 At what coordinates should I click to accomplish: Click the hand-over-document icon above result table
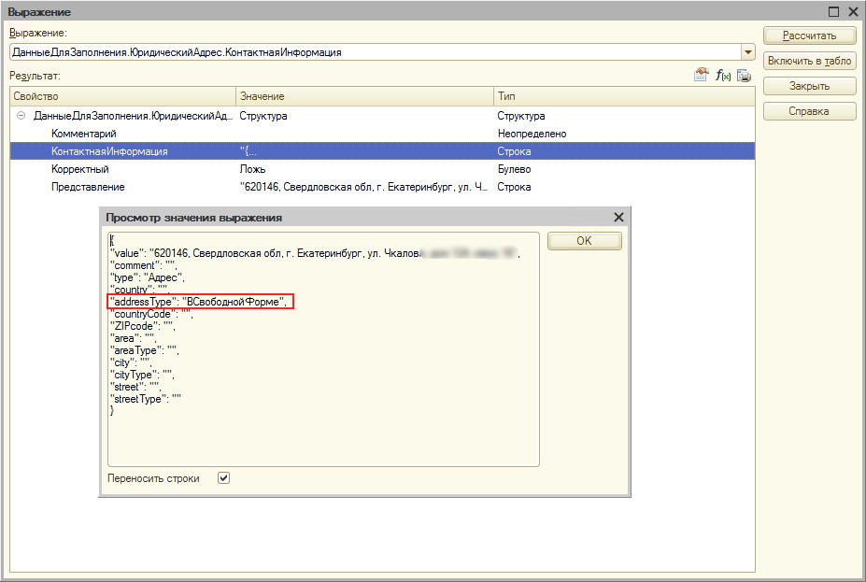pos(701,75)
